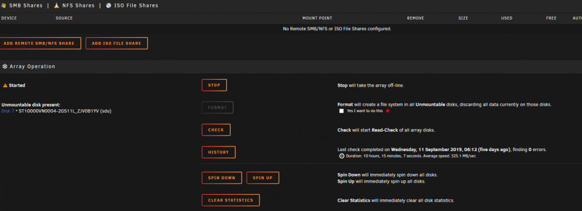The width and height of the screenshot is (582, 211).
Task: Click the 'Stop will take the array off-line' description
Action: pyautogui.click(x=370, y=85)
